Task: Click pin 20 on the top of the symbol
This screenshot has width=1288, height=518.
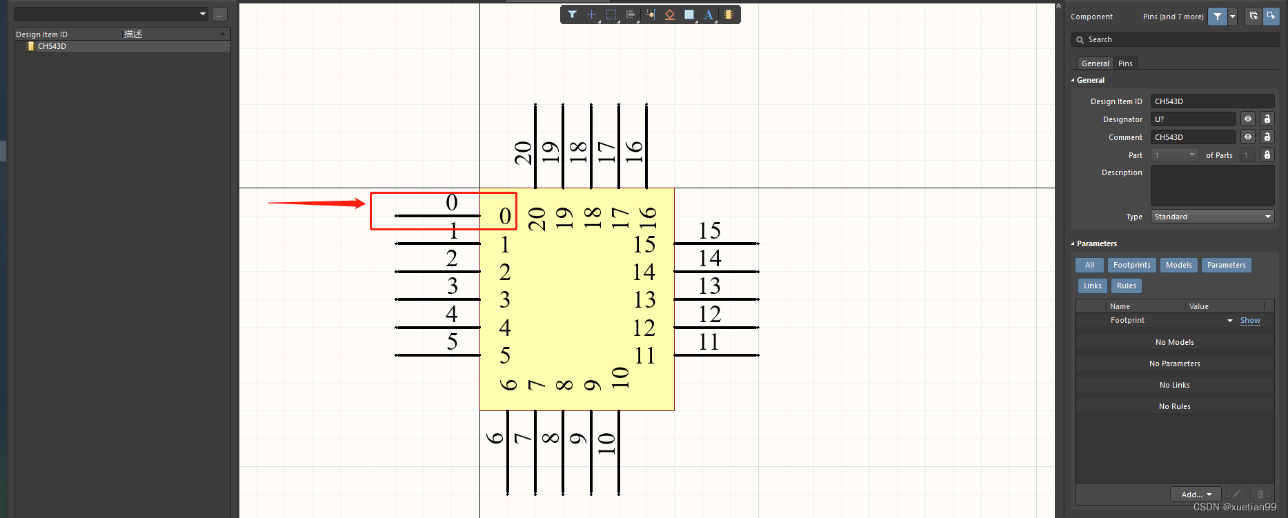Action: [x=535, y=146]
